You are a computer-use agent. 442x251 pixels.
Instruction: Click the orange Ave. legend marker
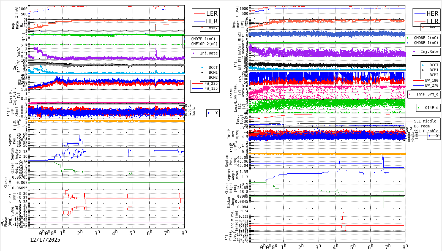click(202, 28)
